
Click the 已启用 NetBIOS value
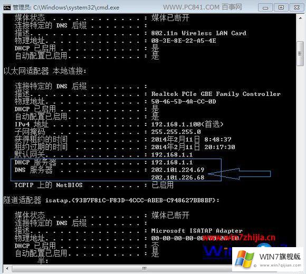pyautogui.click(x=162, y=185)
